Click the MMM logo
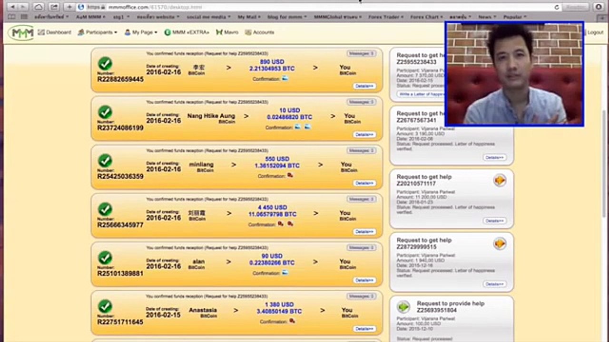The width and height of the screenshot is (609, 342). click(x=20, y=32)
